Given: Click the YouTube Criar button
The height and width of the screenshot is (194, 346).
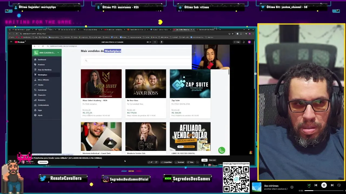Looking at the screenshot, I should 237,42.
